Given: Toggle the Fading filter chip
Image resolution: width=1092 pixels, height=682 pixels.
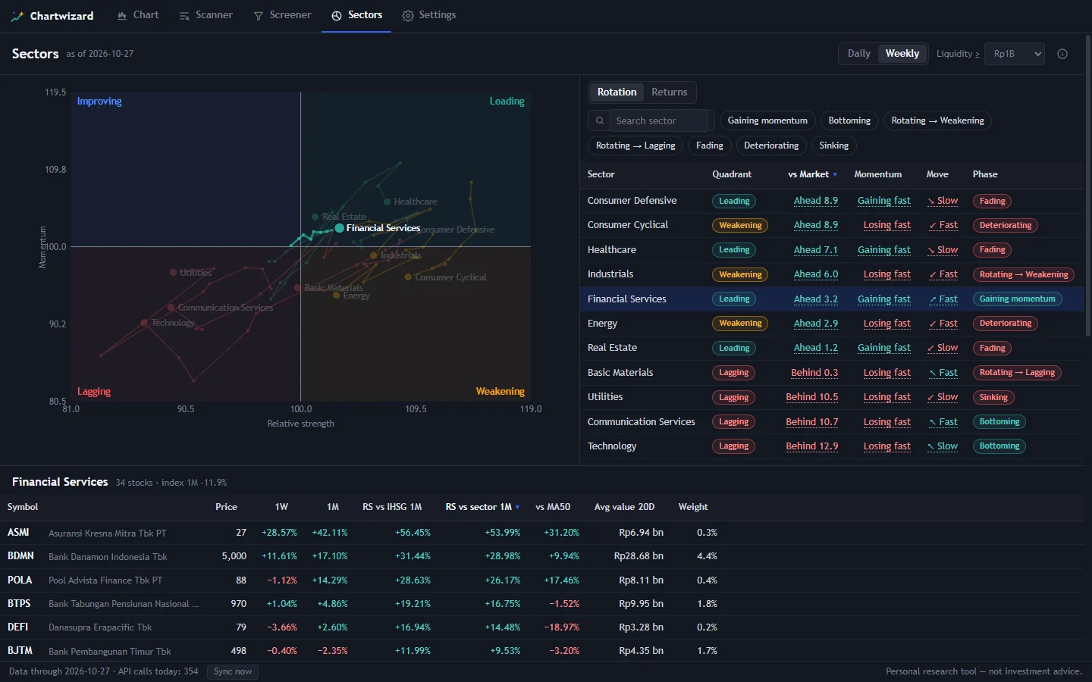Looking at the screenshot, I should (709, 145).
